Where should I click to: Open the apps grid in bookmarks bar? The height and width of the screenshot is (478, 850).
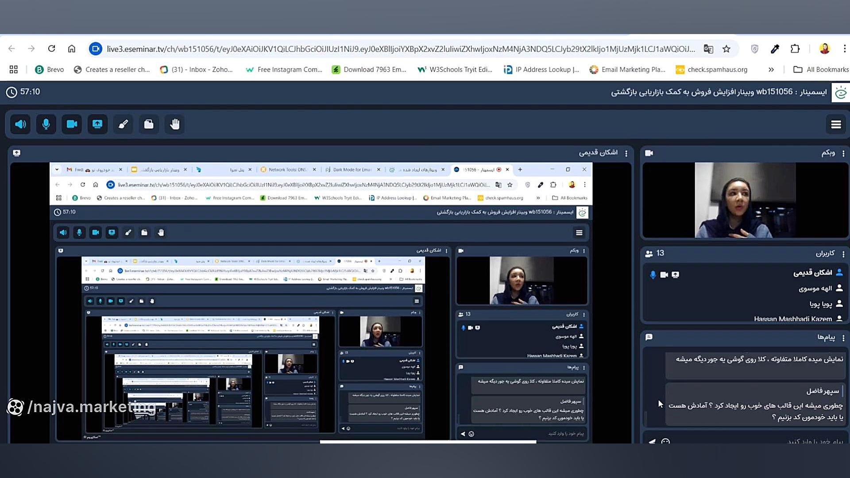point(14,69)
